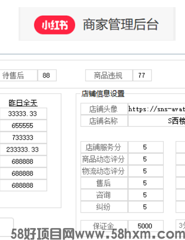Edit the 咨询 score field
185x240 pixels.
146,195
